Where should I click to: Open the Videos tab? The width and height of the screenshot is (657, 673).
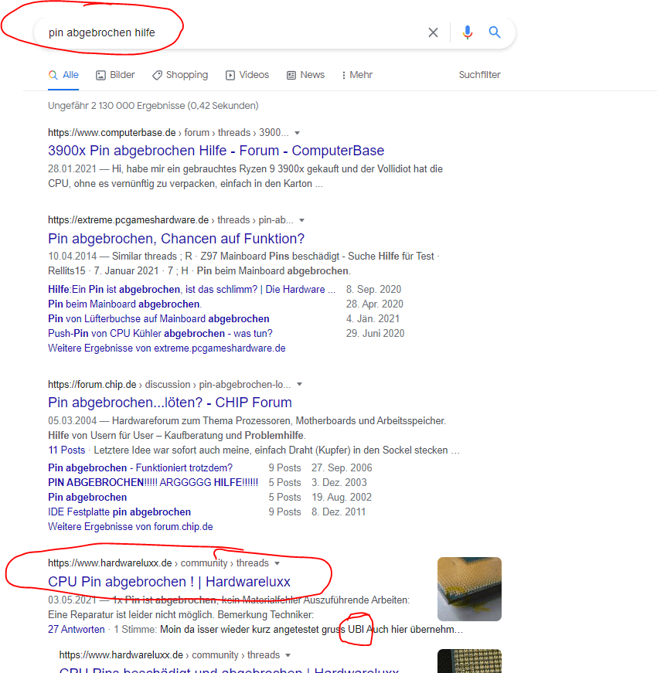(x=247, y=75)
